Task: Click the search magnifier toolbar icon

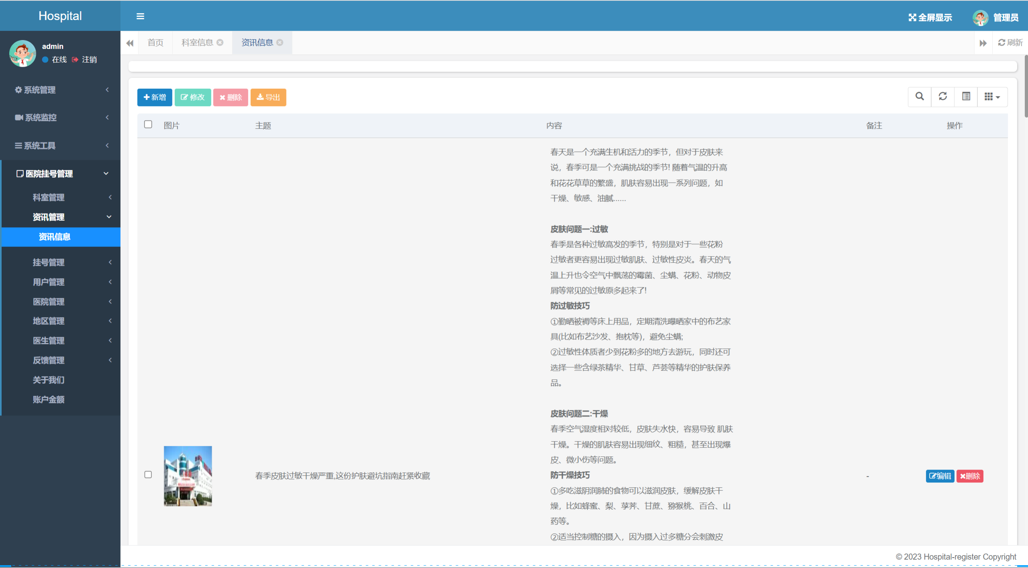Action: pos(919,97)
